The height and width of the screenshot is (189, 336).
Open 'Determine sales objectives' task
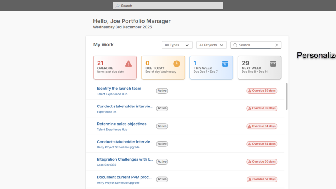(121, 124)
